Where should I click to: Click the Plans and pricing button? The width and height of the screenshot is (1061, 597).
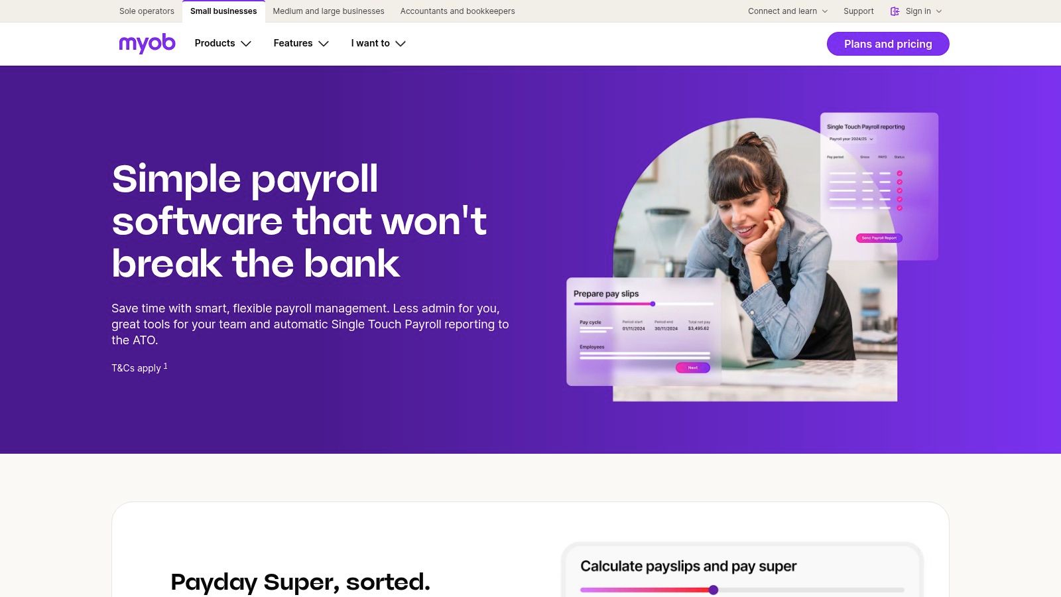888,44
